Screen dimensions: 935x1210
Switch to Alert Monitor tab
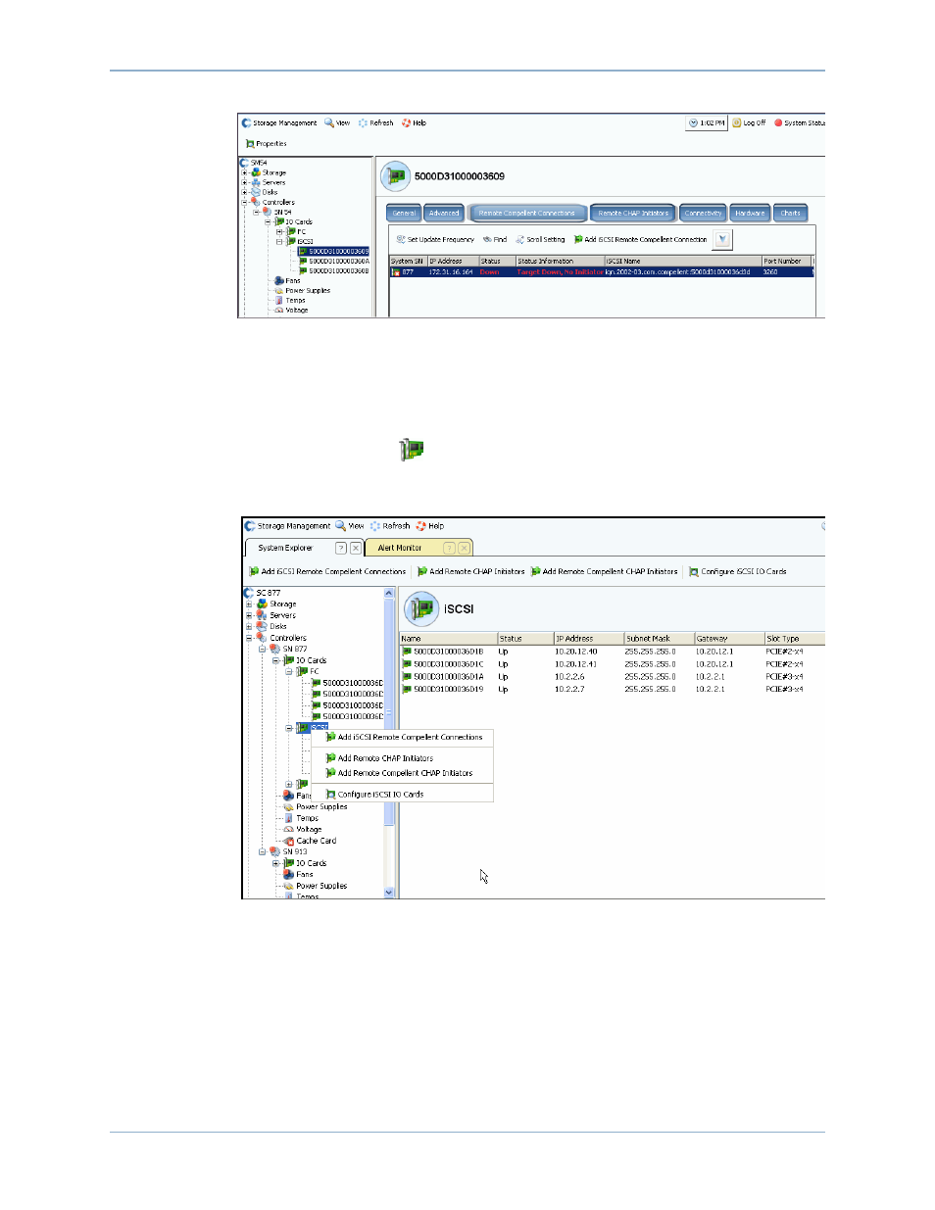[x=400, y=549]
